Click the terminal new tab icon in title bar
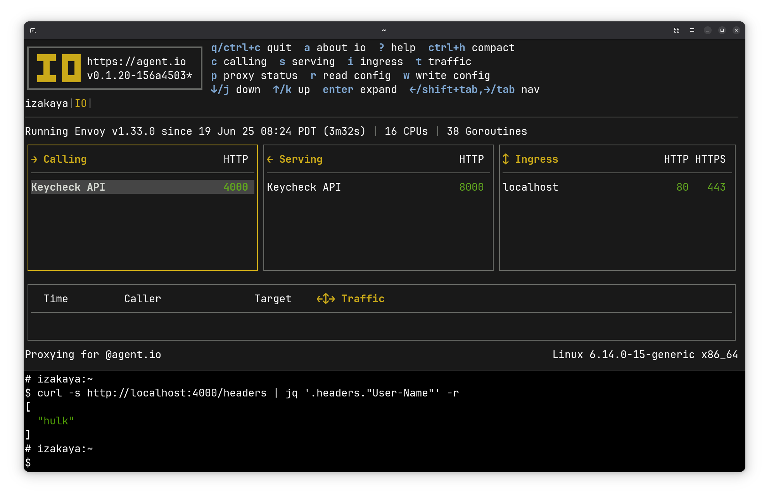769x498 pixels. click(x=33, y=30)
